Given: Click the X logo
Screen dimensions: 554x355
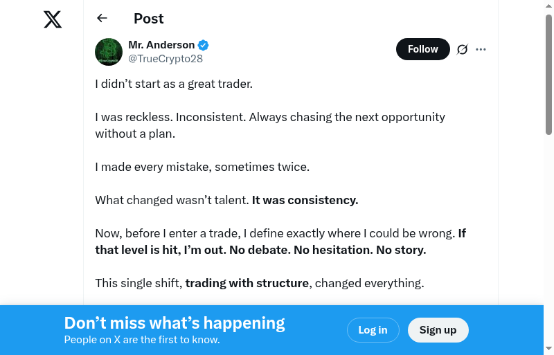Looking at the screenshot, I should tap(53, 19).
